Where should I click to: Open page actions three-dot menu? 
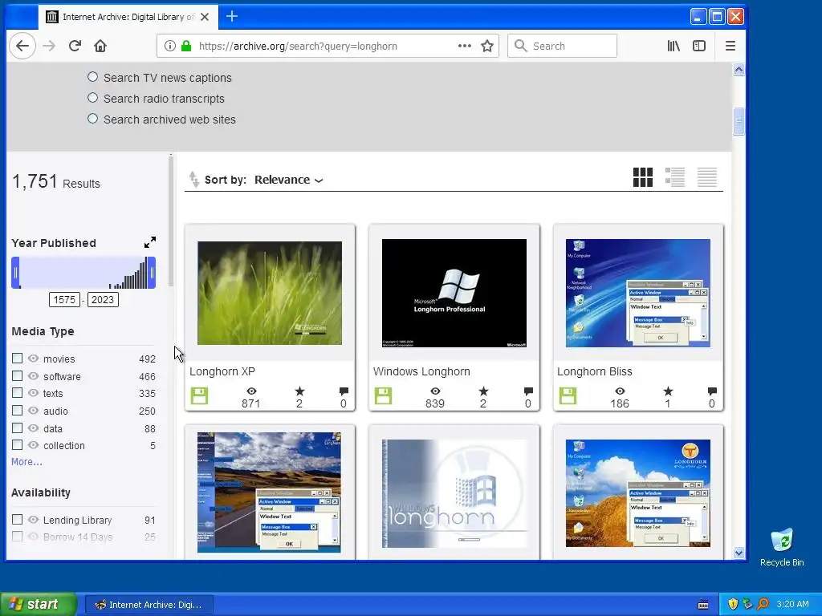tap(465, 46)
